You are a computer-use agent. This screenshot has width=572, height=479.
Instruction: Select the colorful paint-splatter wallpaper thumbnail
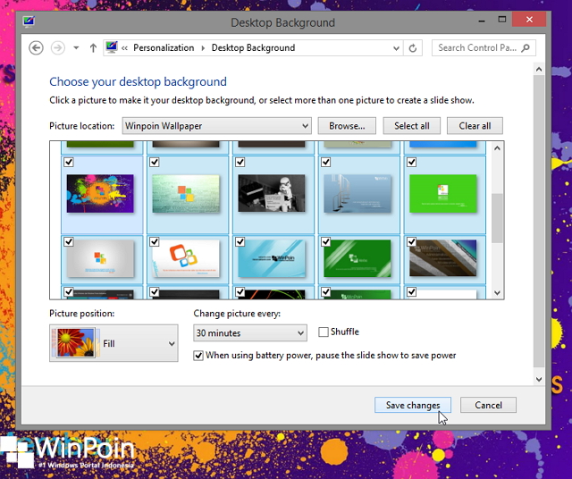[100, 193]
